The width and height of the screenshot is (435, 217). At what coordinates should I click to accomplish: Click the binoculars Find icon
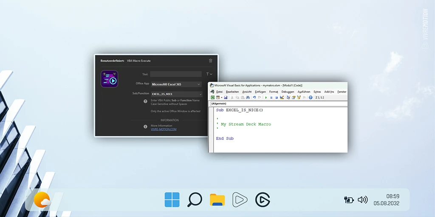tap(248, 97)
